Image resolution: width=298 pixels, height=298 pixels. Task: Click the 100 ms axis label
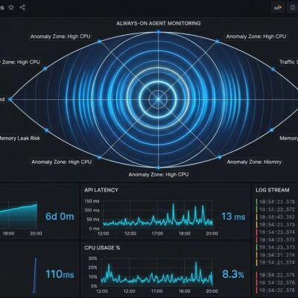click(92, 210)
